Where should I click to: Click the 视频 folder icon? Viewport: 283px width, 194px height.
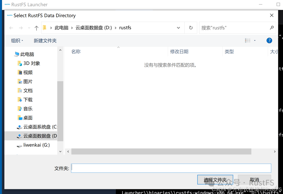point(20,73)
